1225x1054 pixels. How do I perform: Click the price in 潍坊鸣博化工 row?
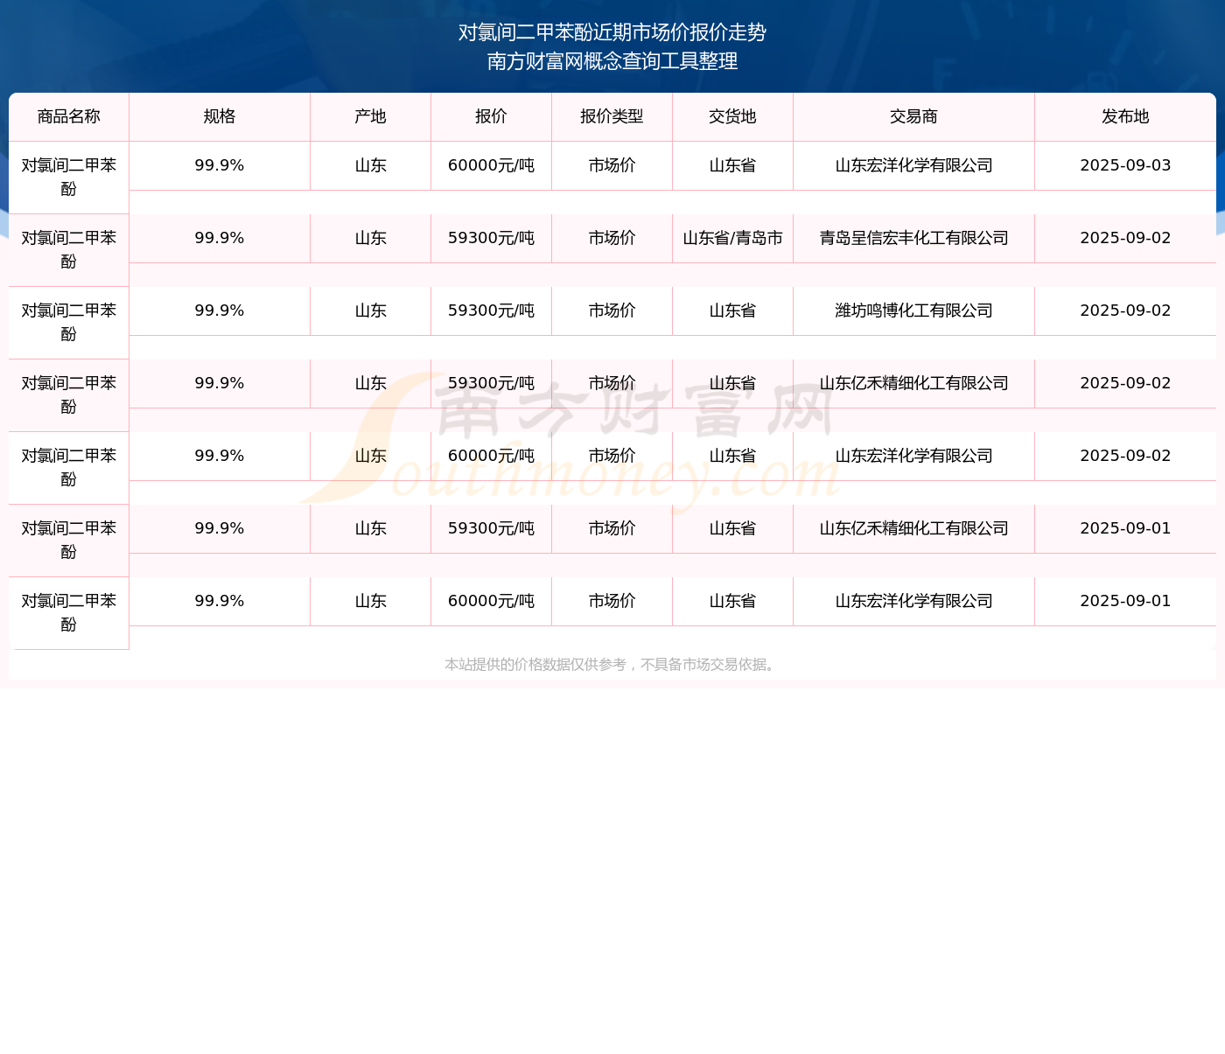(x=492, y=311)
